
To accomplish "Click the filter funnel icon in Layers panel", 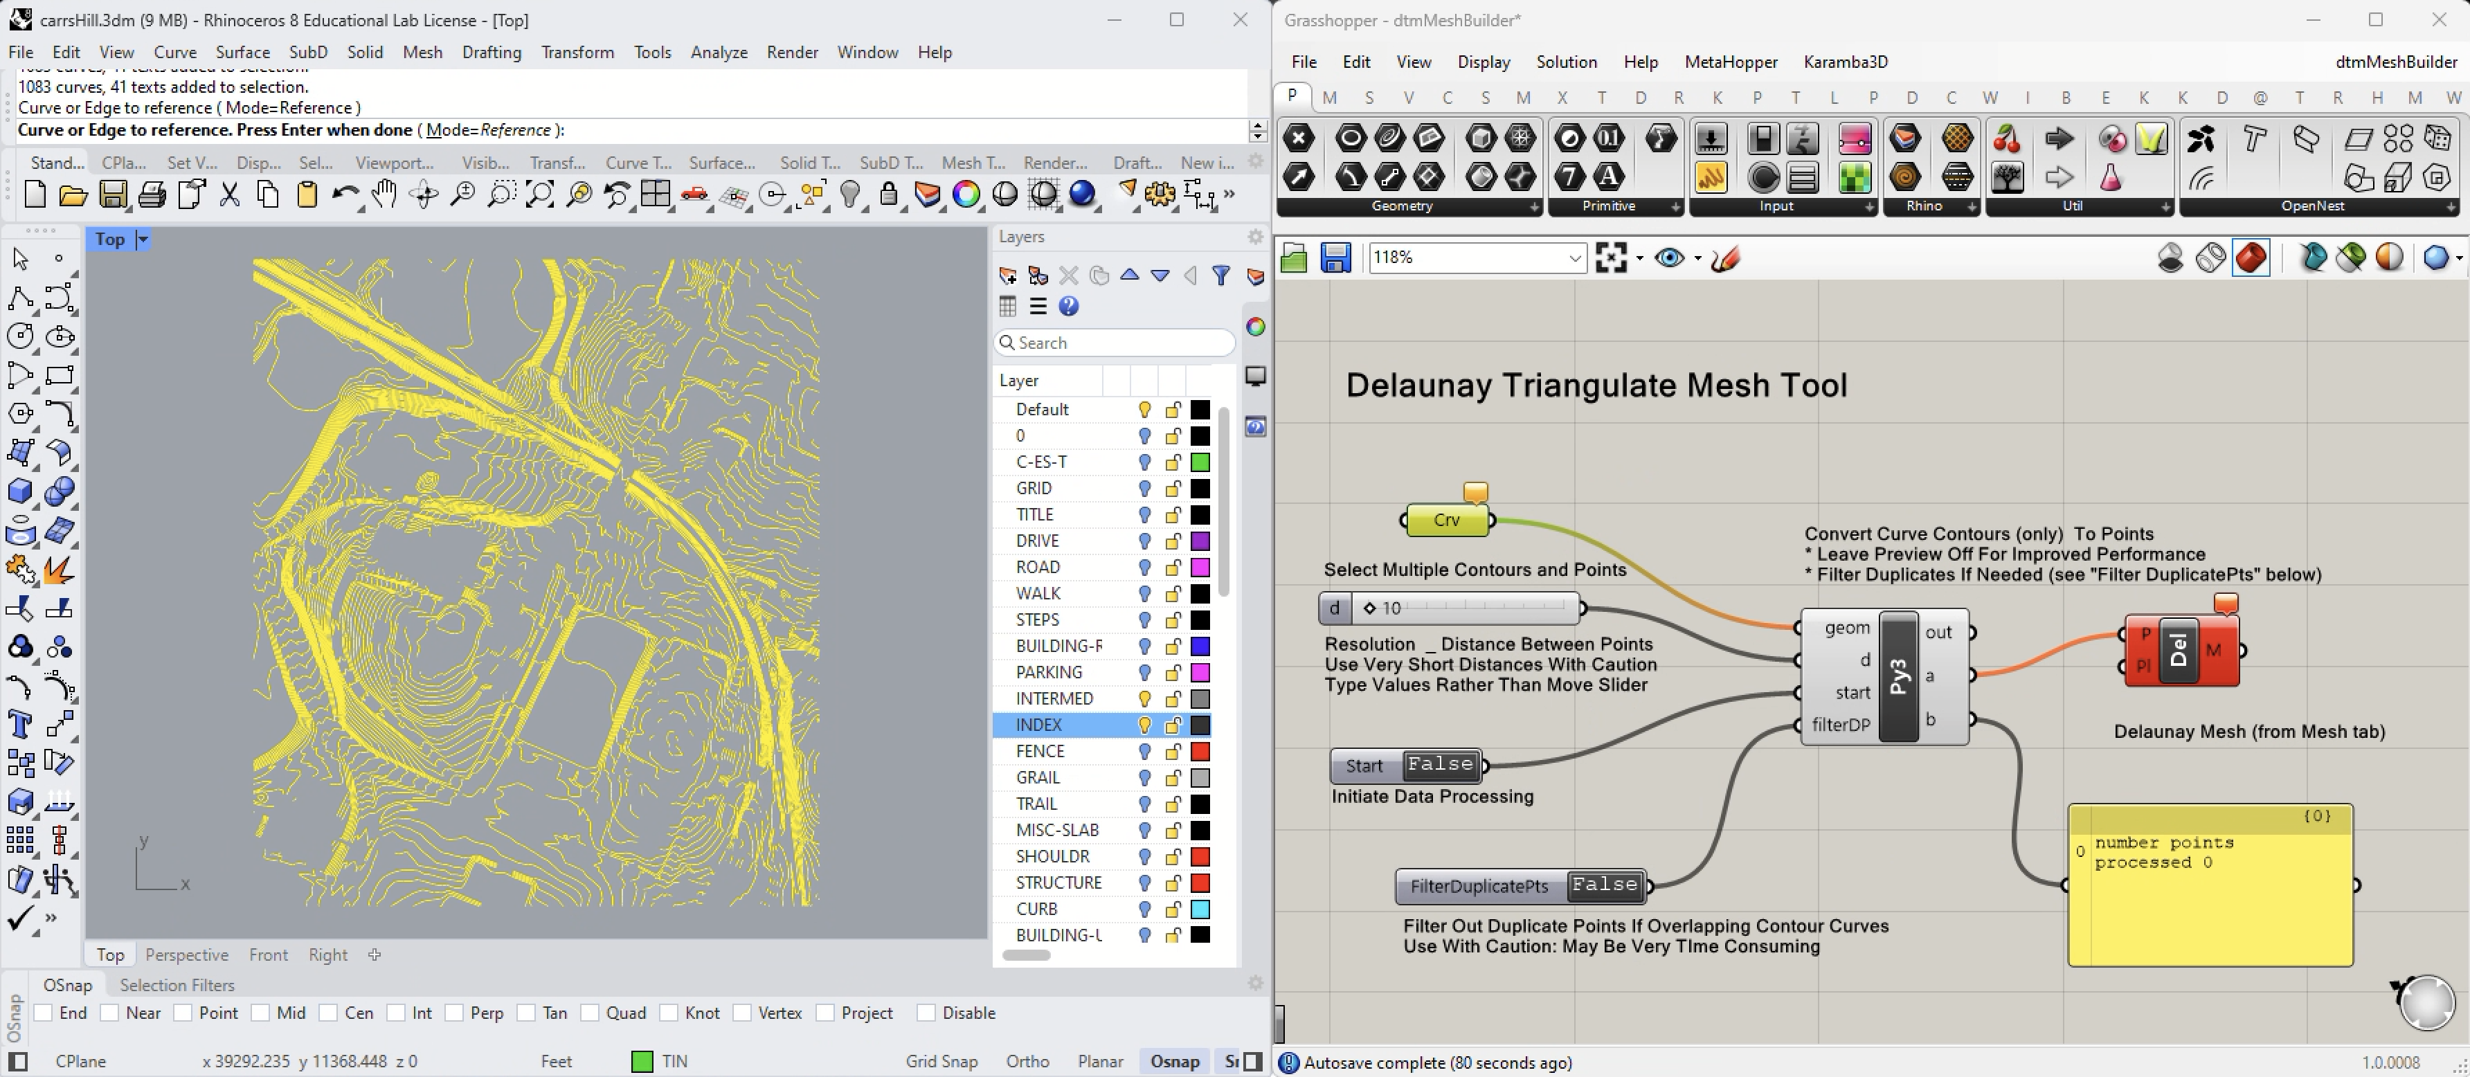I will click(1220, 276).
